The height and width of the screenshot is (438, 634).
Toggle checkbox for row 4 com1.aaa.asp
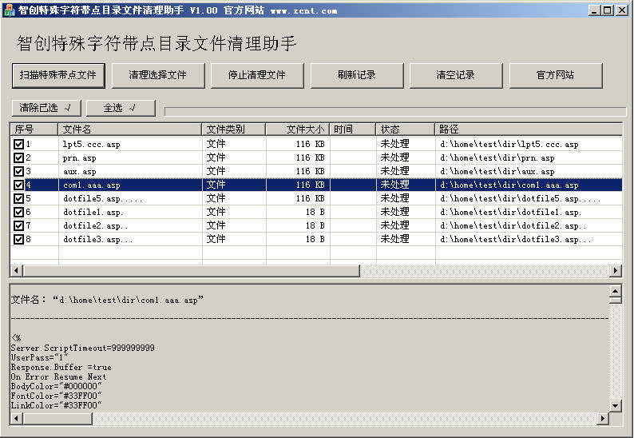point(18,185)
